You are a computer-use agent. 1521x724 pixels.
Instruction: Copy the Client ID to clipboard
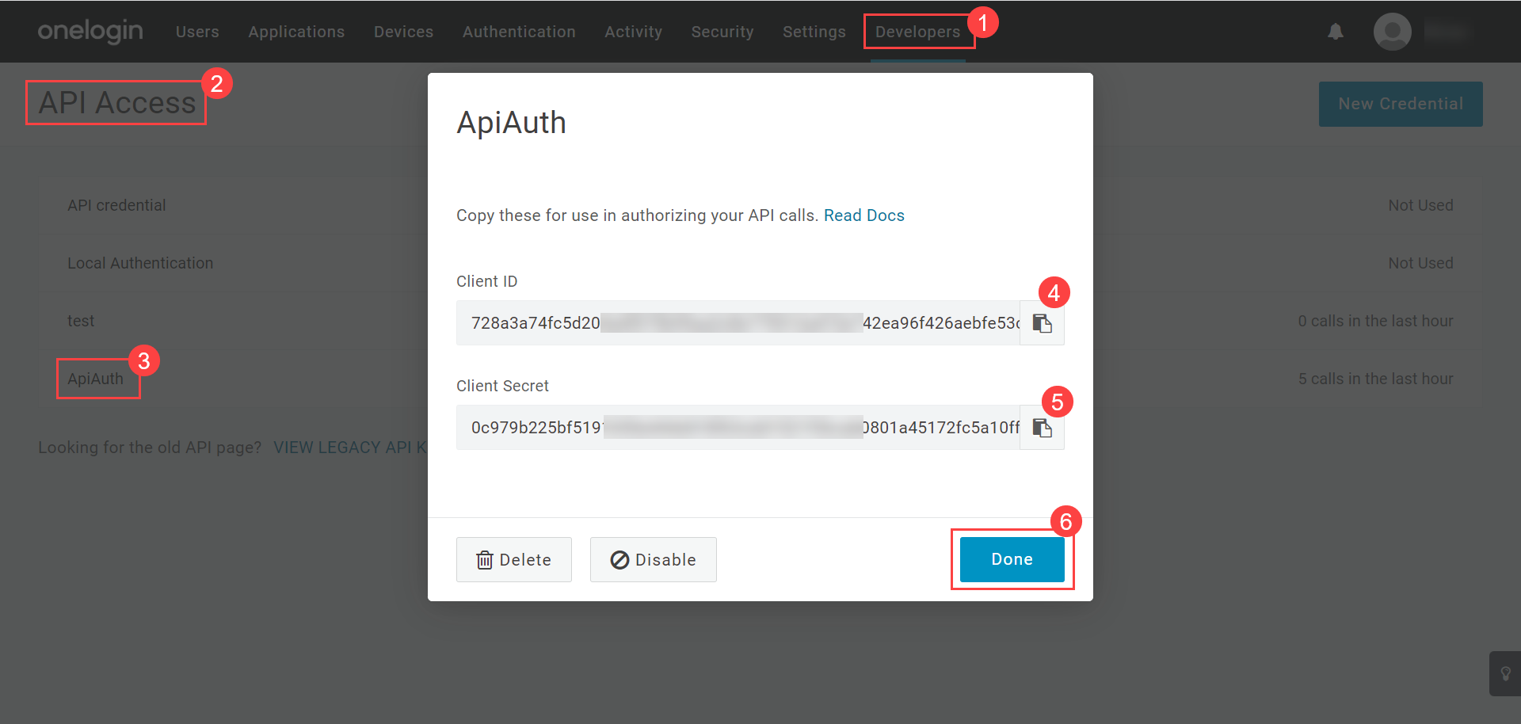click(1042, 323)
